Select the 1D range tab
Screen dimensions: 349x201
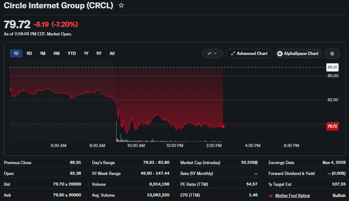click(16, 54)
